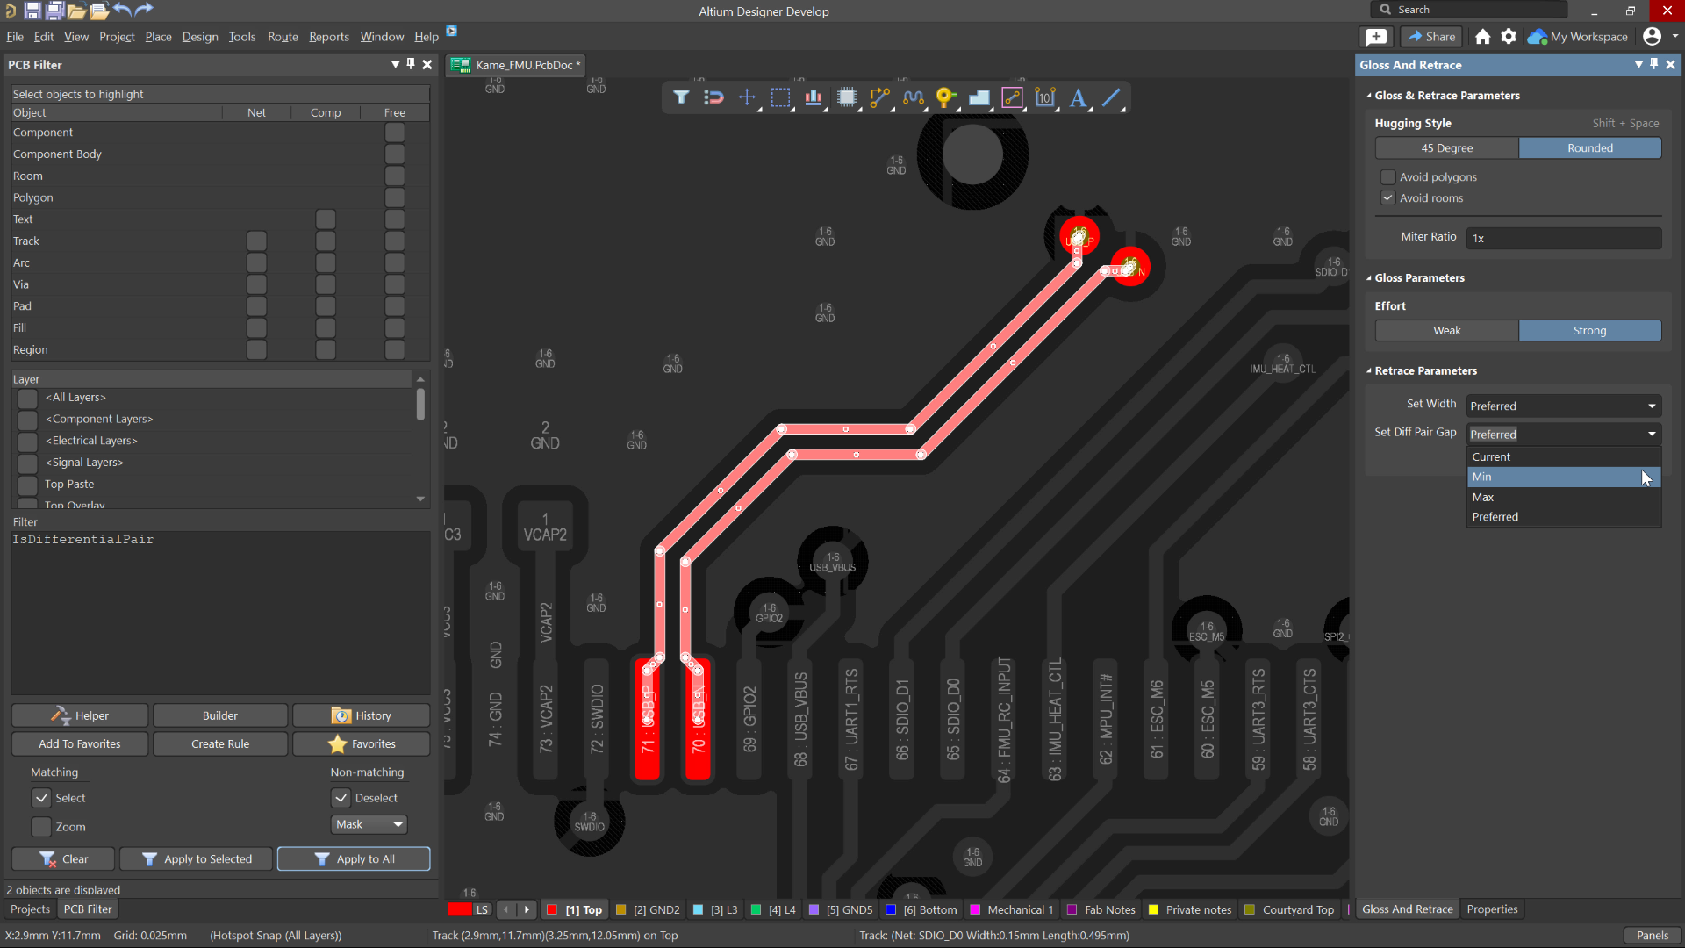The width and height of the screenshot is (1685, 948).
Task: Open the Design menu
Action: click(x=200, y=37)
